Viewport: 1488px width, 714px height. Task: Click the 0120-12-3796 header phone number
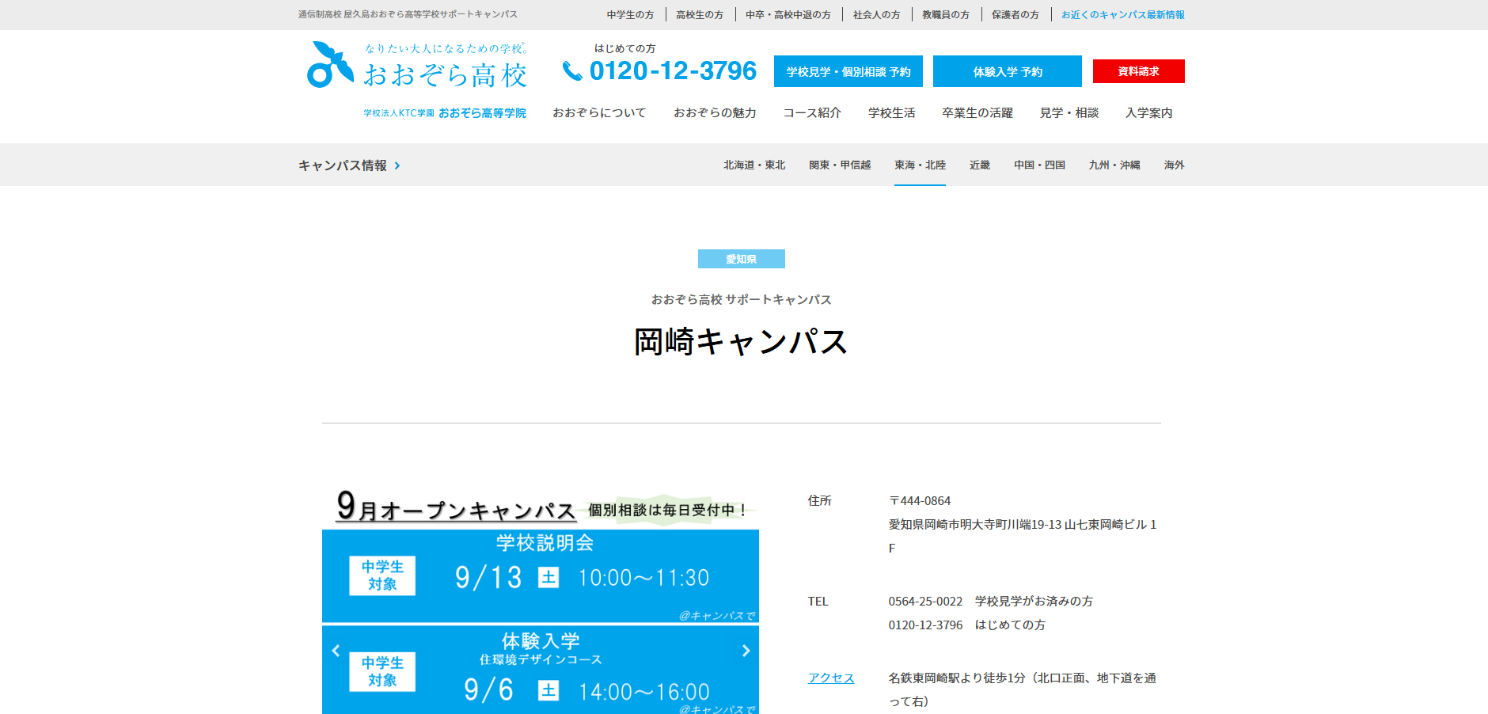tap(673, 71)
